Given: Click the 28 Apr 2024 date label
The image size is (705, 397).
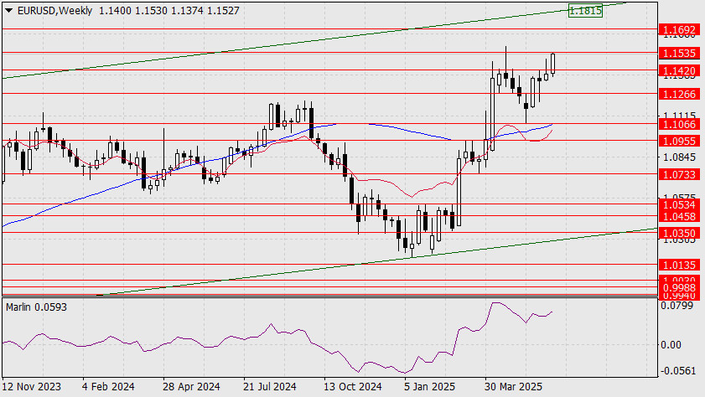Looking at the screenshot, I should tap(191, 387).
